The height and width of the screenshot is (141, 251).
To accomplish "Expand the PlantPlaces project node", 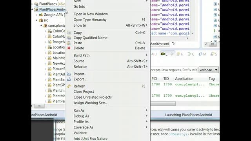I will (32, 4).
